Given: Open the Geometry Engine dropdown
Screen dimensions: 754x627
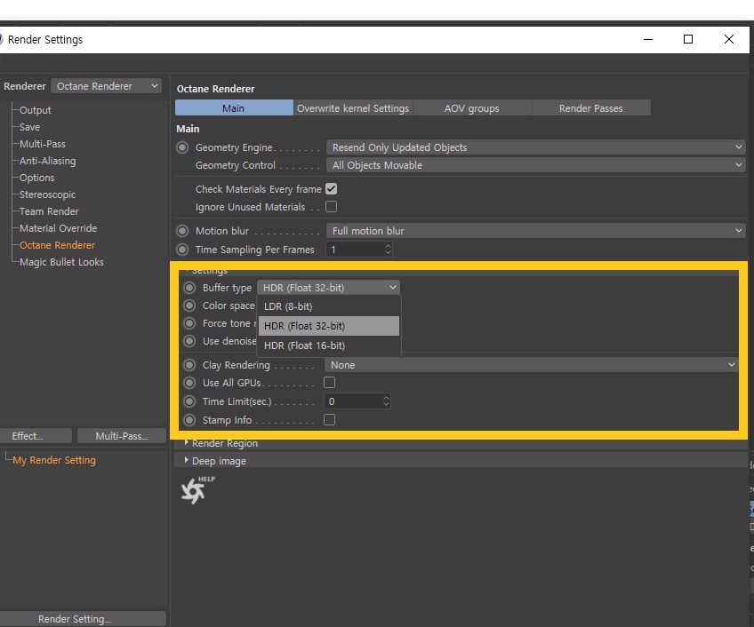Looking at the screenshot, I should (535, 147).
